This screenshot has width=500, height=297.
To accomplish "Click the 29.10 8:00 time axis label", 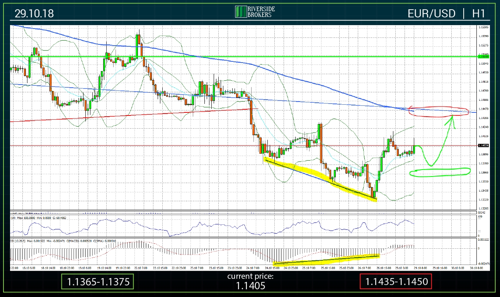I will tap(420, 268).
